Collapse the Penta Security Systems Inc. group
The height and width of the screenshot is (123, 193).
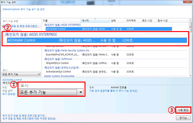[67, 50]
